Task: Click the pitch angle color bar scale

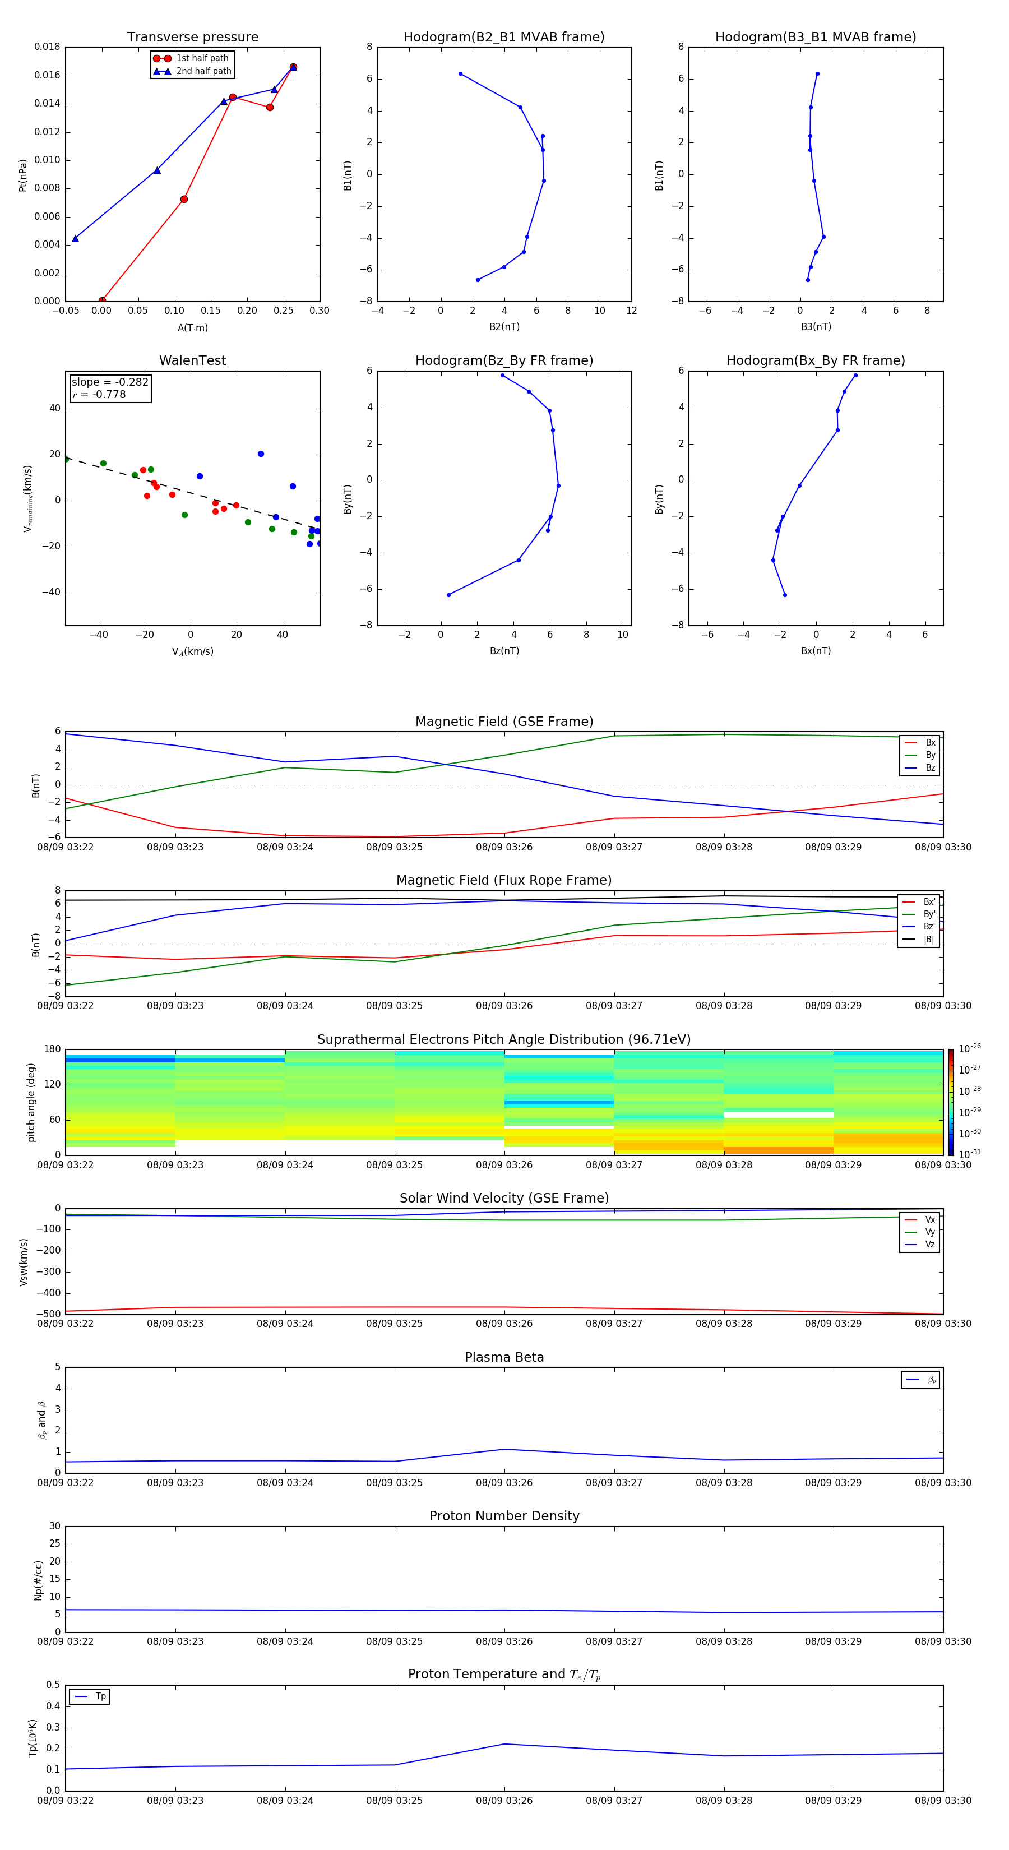Action: (951, 1102)
